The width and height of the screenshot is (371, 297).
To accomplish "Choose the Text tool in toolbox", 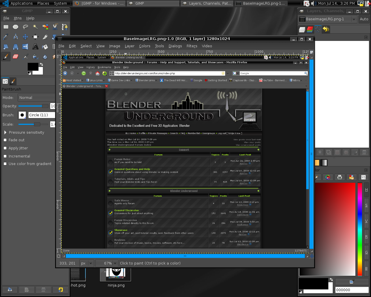I will point(35,47).
